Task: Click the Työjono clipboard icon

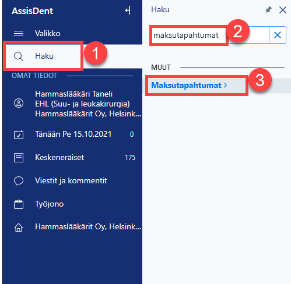Action: (19, 204)
